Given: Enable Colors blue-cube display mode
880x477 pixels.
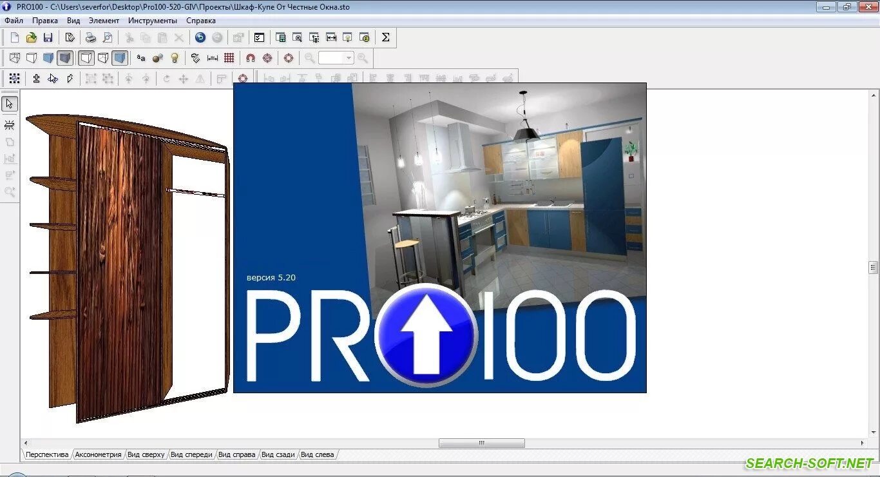Looking at the screenshot, I should coord(48,58).
